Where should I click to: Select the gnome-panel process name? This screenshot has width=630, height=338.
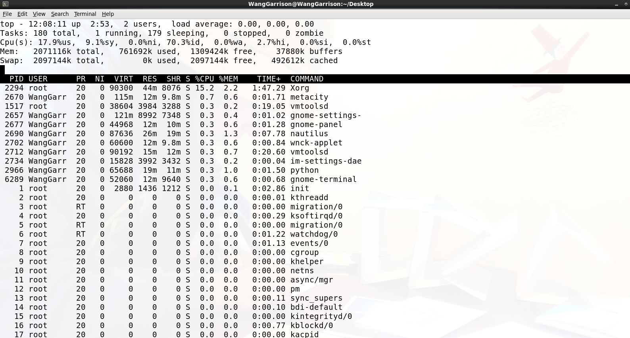(x=317, y=125)
